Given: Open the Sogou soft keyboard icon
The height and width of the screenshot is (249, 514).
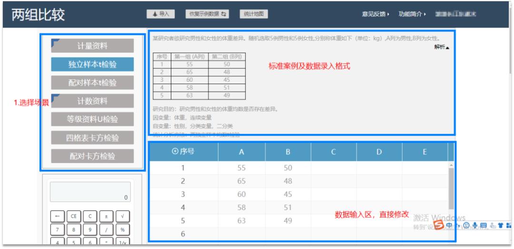Looking at the screenshot, I should (x=483, y=225).
